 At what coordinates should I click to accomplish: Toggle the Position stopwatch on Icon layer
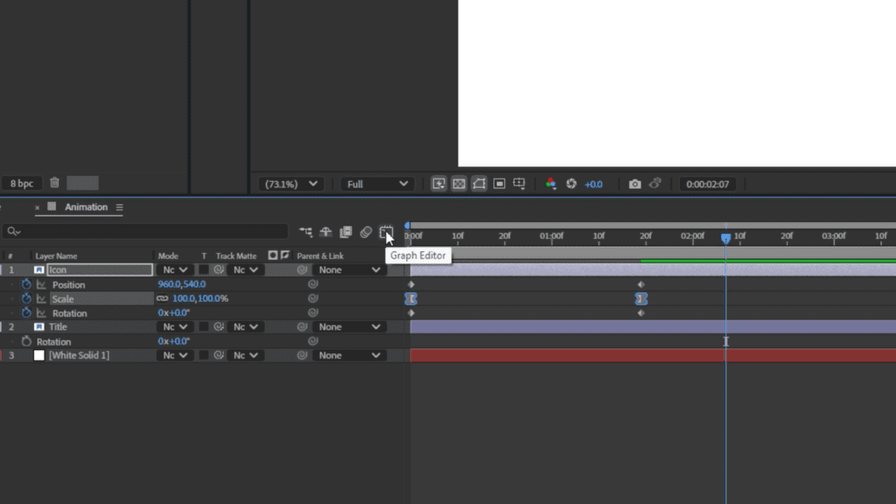click(x=26, y=284)
